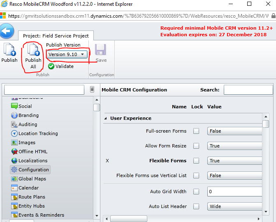This screenshot has height=222, width=276.
Task: Open Entity Hubs in the sidebar
Action: 28,206
